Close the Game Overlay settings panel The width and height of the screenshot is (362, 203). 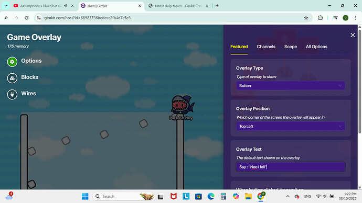353,35
